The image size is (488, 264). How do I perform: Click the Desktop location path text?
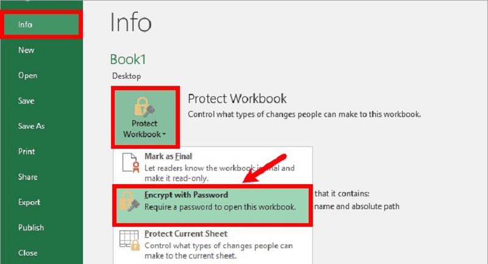(x=126, y=76)
